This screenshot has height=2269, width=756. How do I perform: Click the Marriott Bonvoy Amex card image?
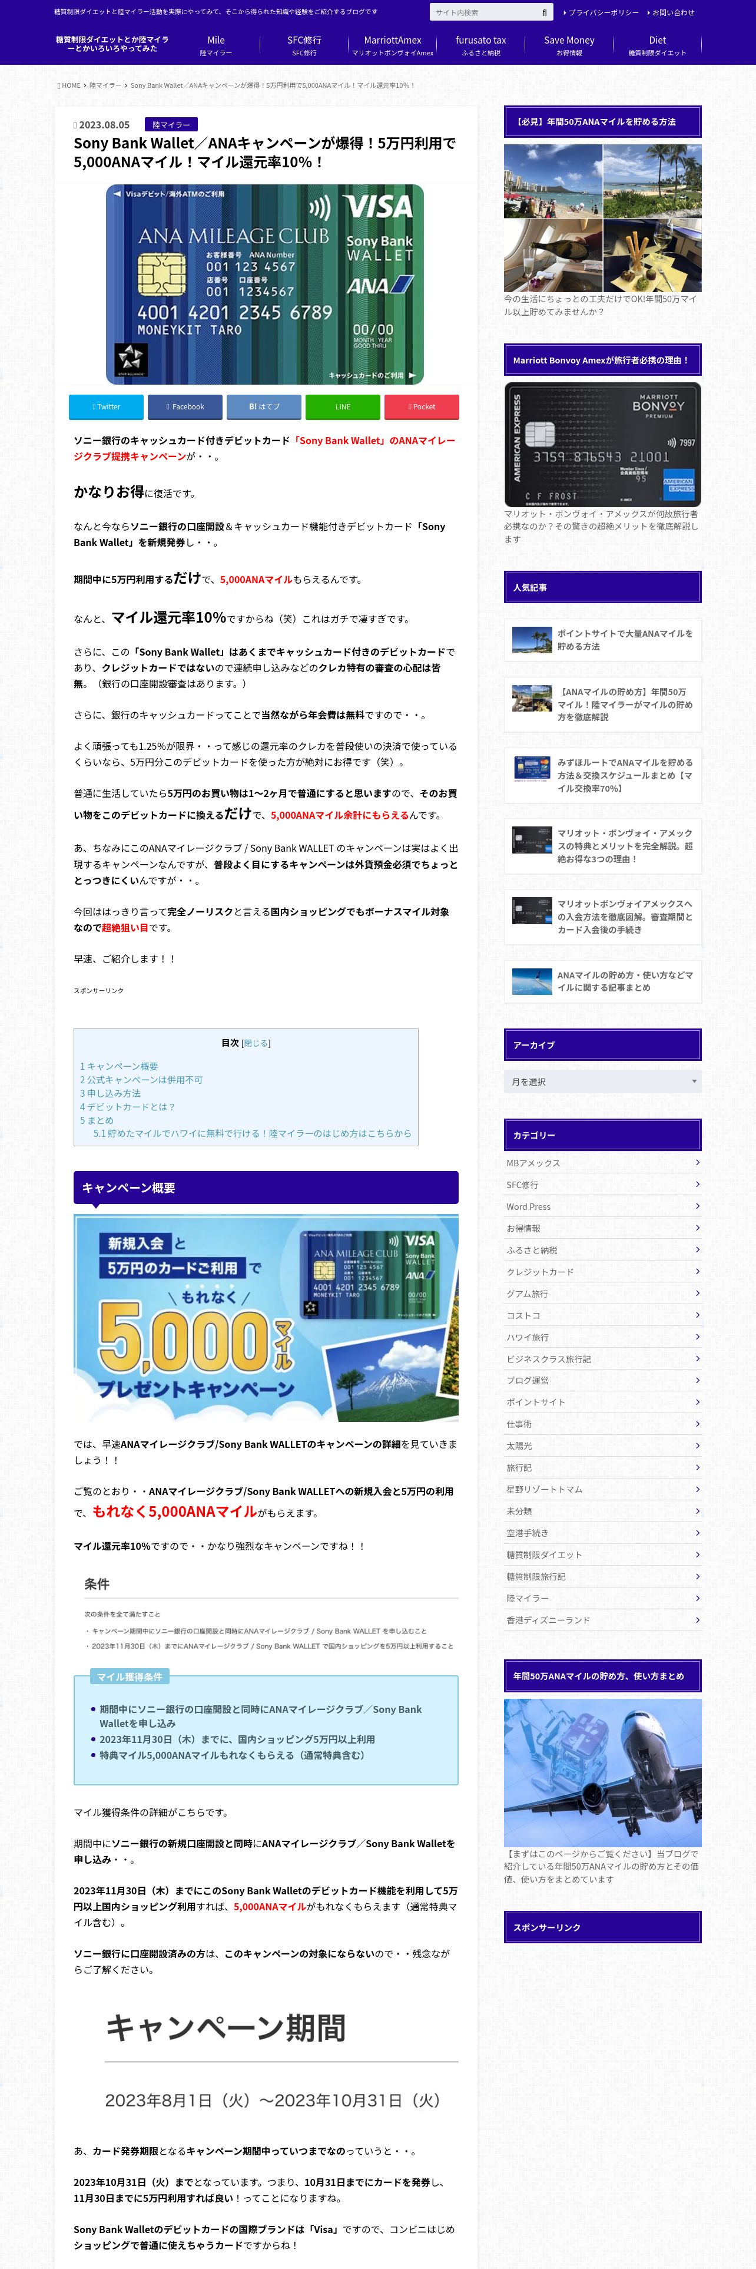602,445
